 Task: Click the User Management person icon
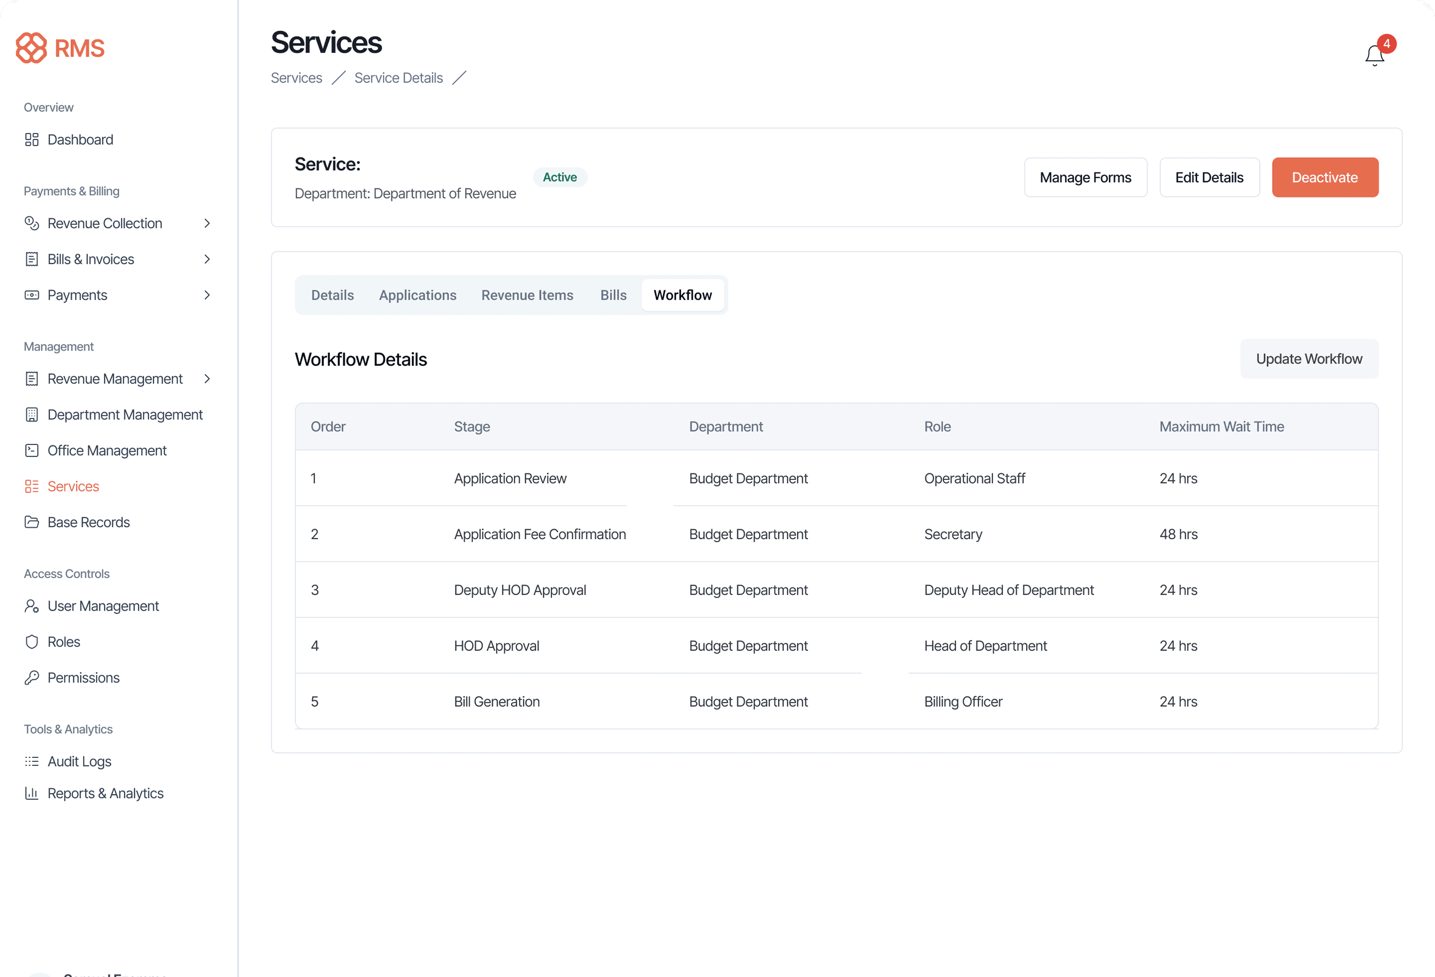click(x=31, y=606)
